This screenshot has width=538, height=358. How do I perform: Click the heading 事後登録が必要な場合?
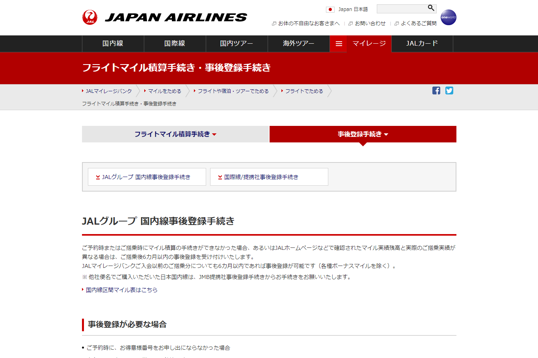coord(127,325)
